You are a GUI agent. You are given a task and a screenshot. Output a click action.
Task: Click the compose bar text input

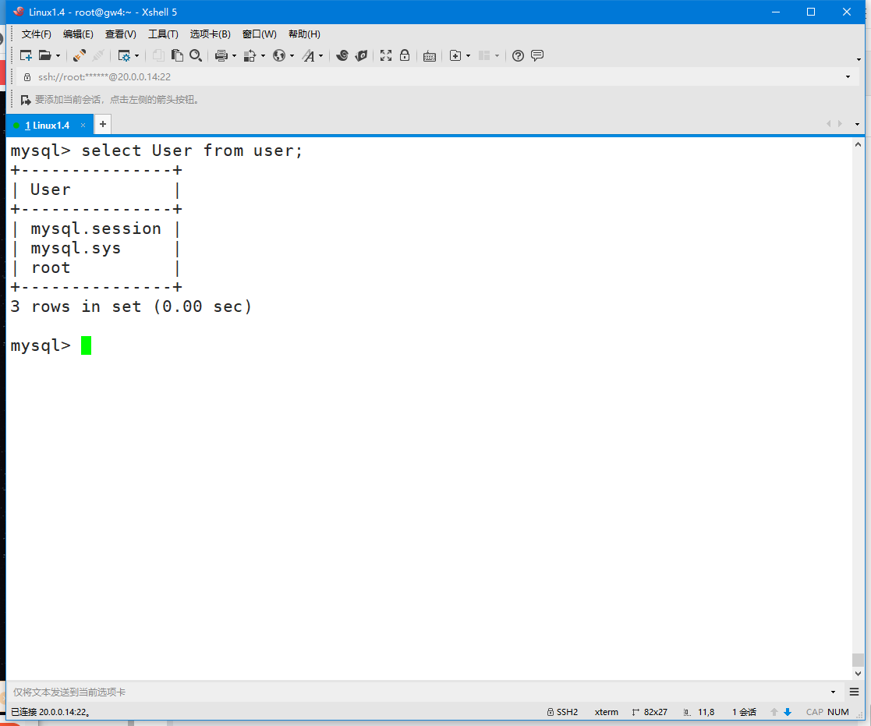coord(420,692)
